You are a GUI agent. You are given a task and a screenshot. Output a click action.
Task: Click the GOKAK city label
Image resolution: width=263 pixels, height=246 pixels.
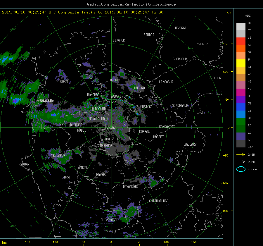65,82
